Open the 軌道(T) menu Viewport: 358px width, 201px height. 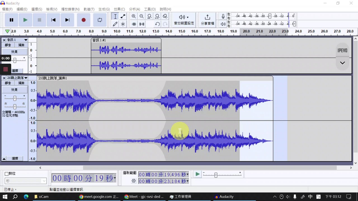coord(89,9)
